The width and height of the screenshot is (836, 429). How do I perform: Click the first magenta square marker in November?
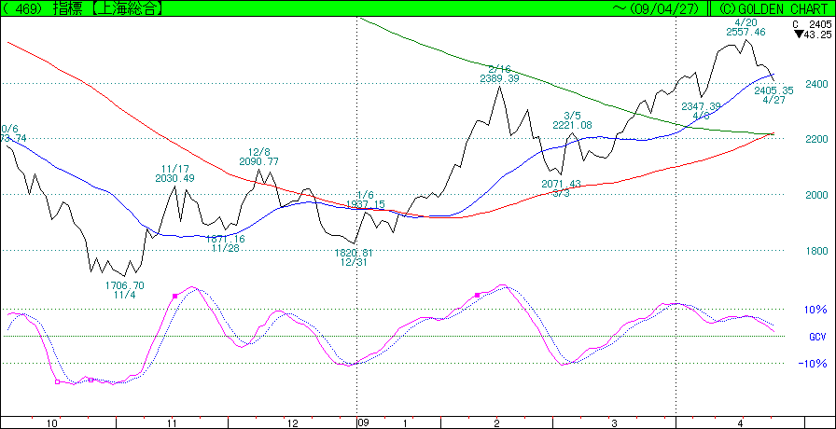tap(175, 296)
